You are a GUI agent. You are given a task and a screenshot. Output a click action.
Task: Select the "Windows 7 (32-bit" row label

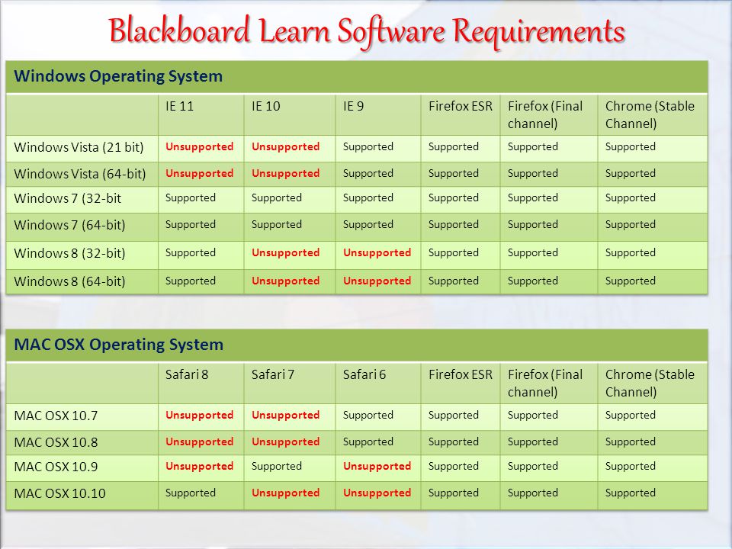coord(67,198)
